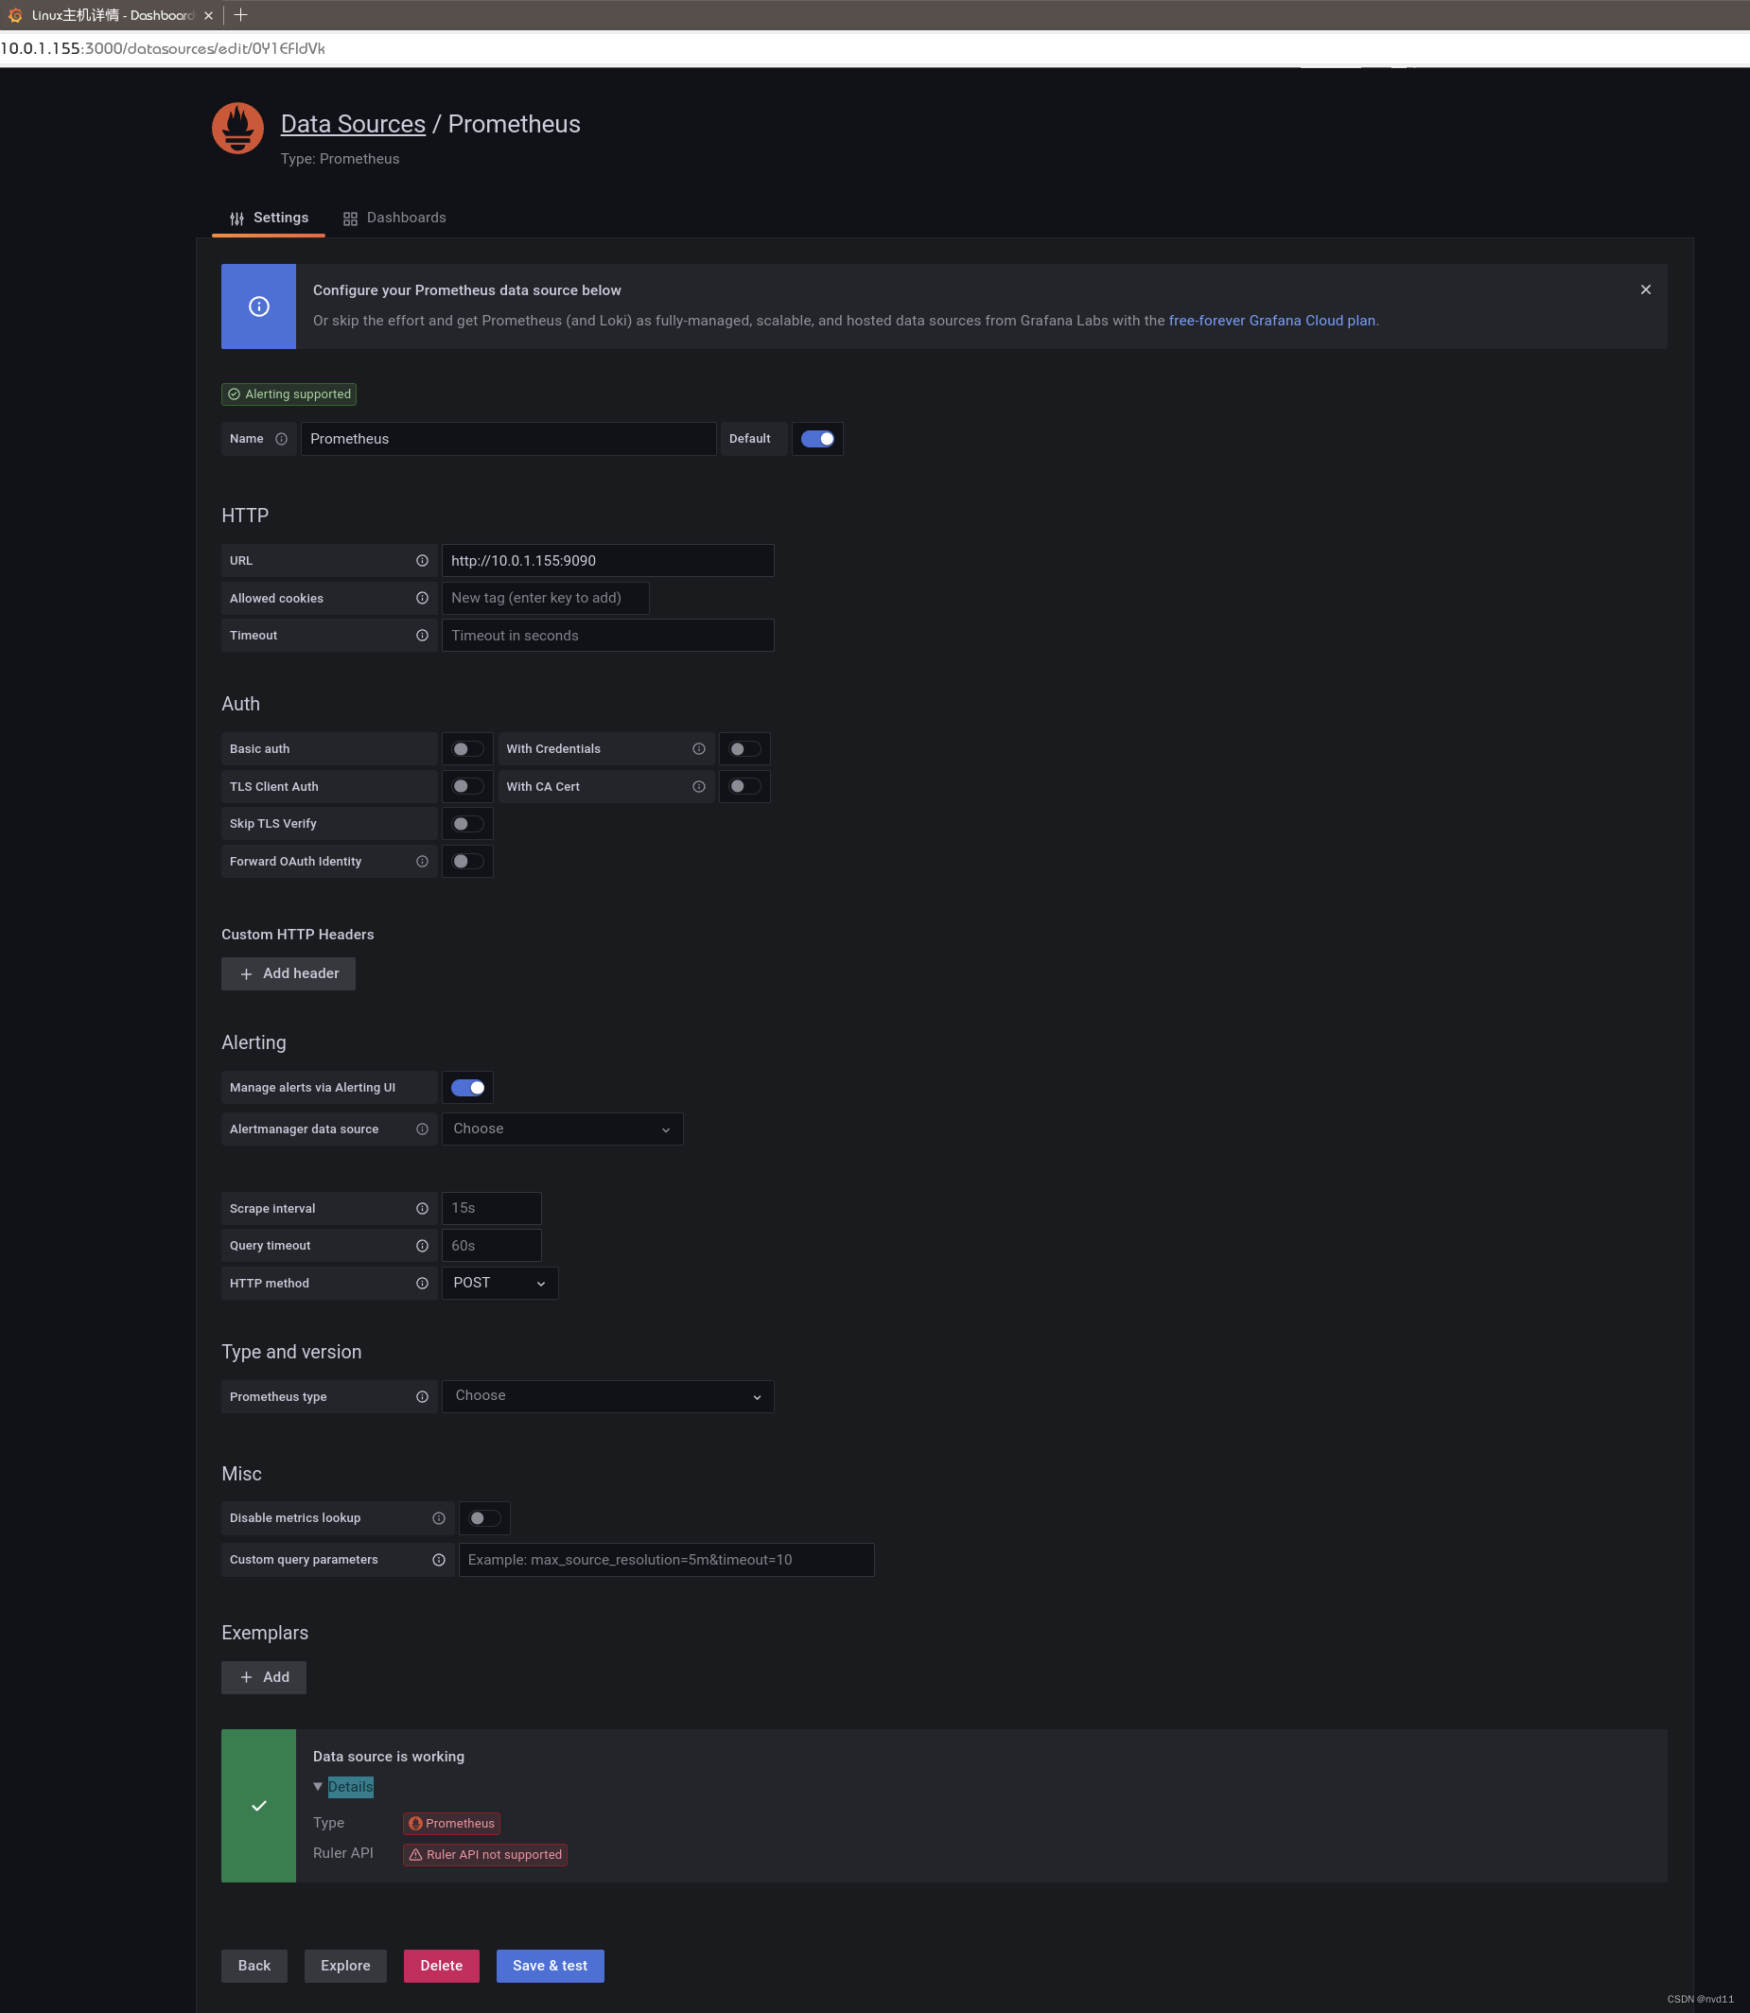Open a new browser tab with plus

coord(241,14)
